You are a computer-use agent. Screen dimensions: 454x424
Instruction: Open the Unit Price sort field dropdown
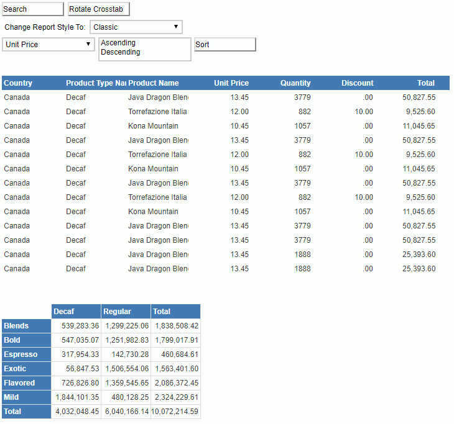click(x=49, y=45)
